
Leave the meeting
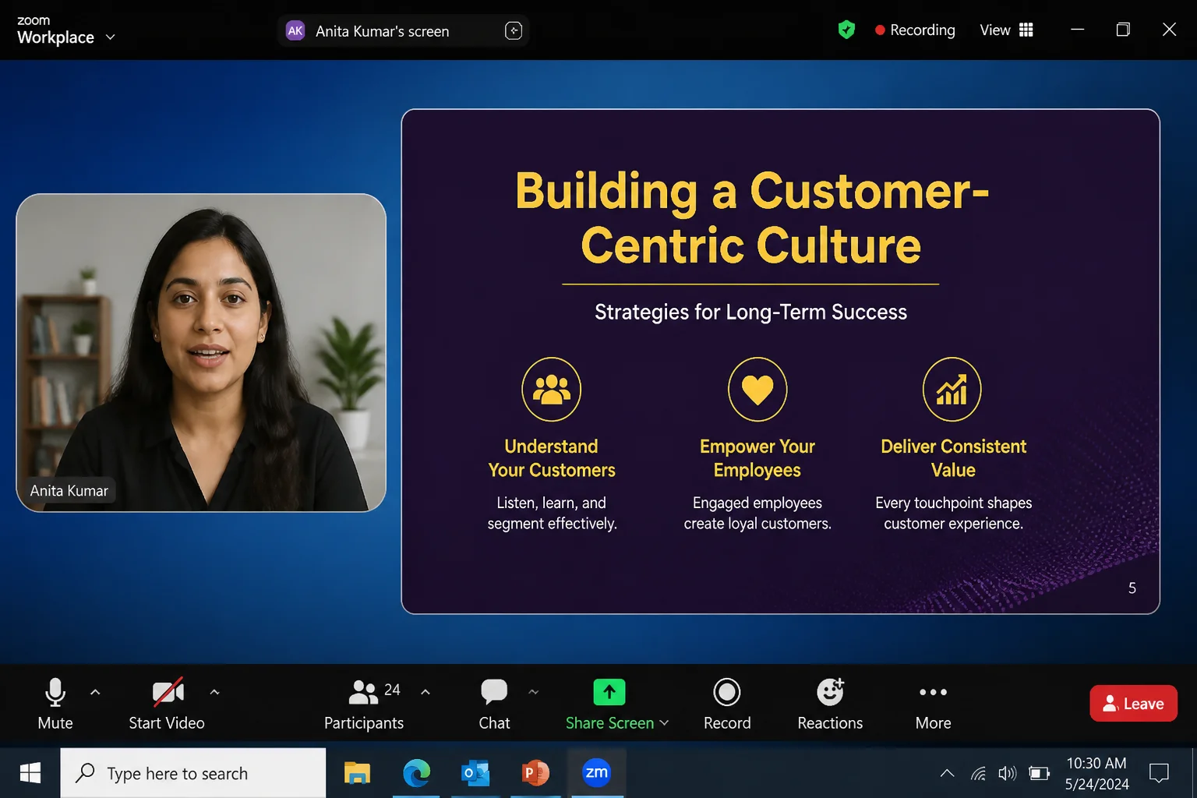coord(1133,704)
